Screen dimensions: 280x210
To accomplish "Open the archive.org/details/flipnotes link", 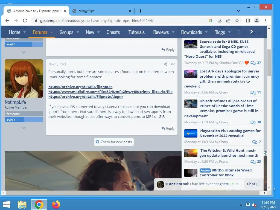I will [x=80, y=87].
